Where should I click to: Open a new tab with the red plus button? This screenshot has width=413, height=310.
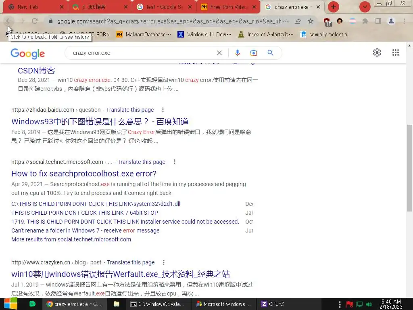click(334, 7)
